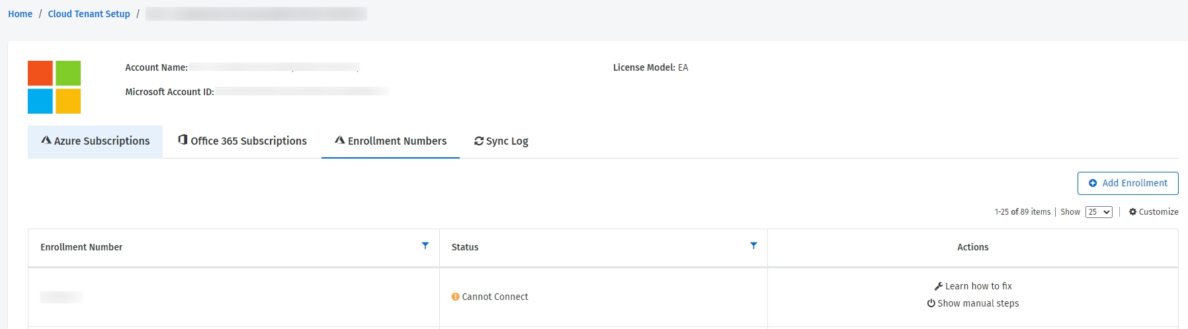Switch to the Azure Subscriptions tab
1188x329 pixels.
tap(95, 141)
